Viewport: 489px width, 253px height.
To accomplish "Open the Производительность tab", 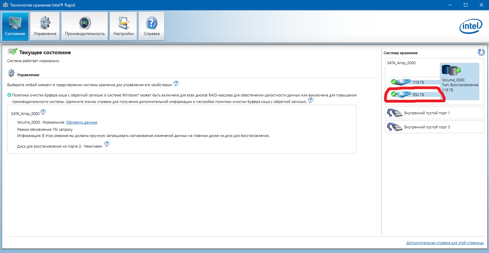I will 85,26.
